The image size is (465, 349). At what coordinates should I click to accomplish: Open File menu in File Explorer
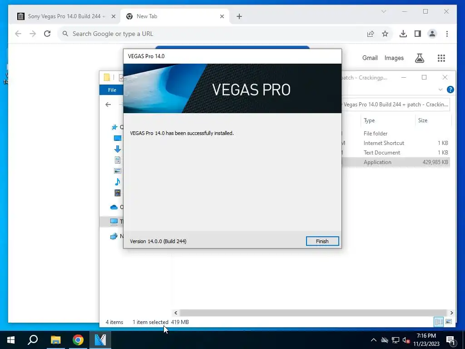point(112,90)
